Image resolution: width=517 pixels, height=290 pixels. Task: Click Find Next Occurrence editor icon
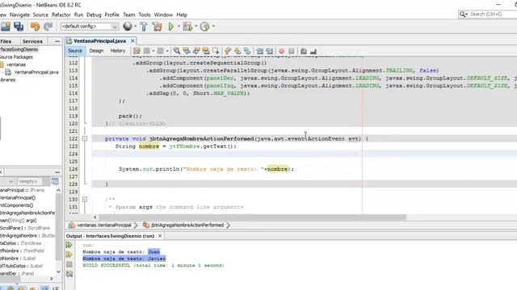[196, 51]
